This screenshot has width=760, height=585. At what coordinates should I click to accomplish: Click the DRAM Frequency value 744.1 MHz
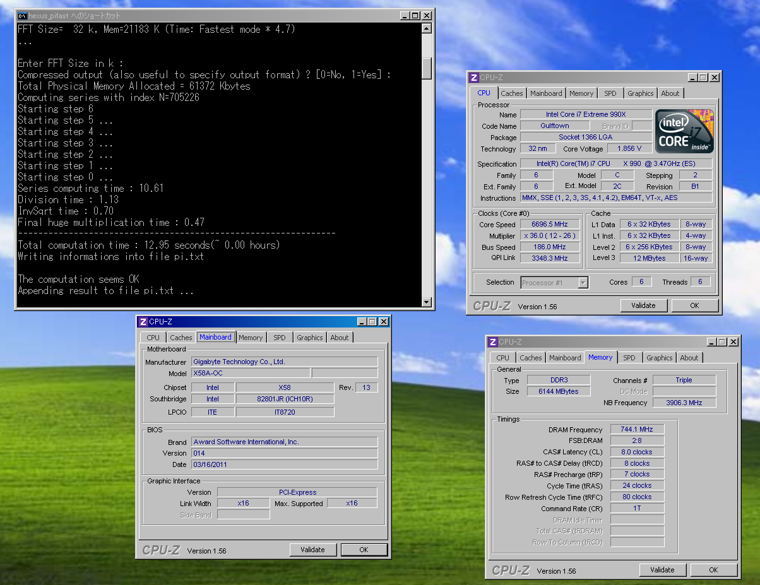click(637, 429)
